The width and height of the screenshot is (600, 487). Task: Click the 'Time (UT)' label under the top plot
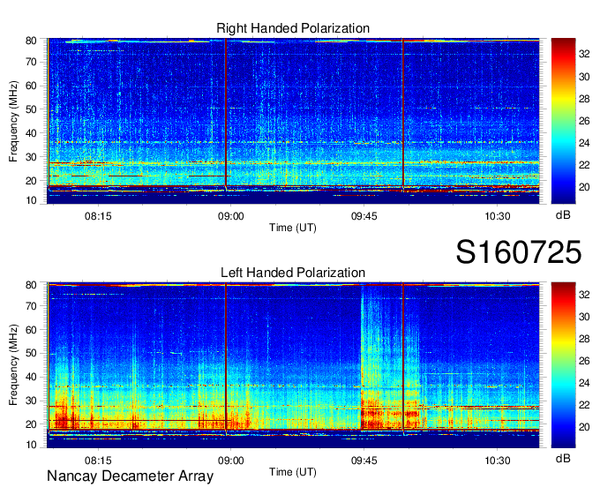point(293,228)
